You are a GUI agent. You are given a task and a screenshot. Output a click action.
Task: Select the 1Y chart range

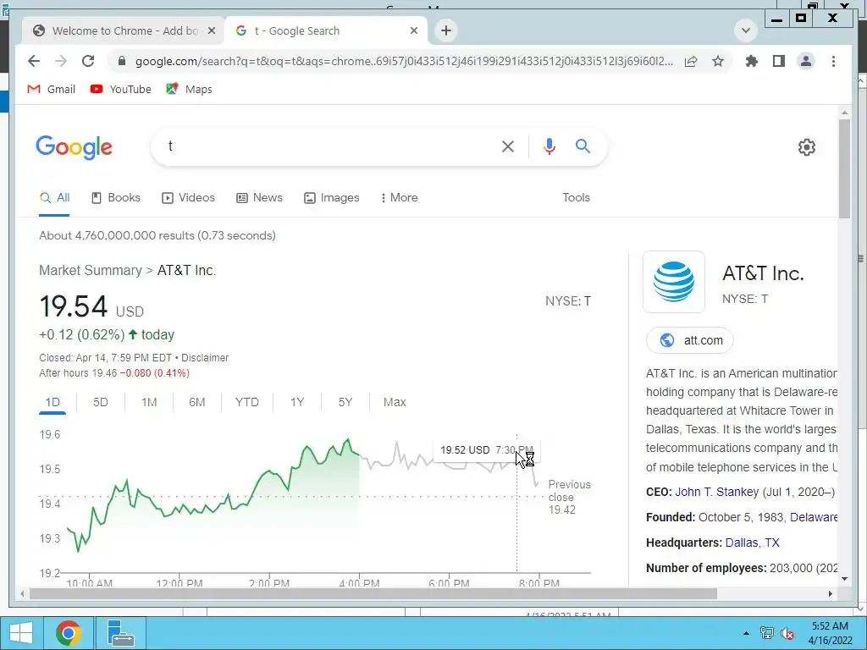(297, 402)
